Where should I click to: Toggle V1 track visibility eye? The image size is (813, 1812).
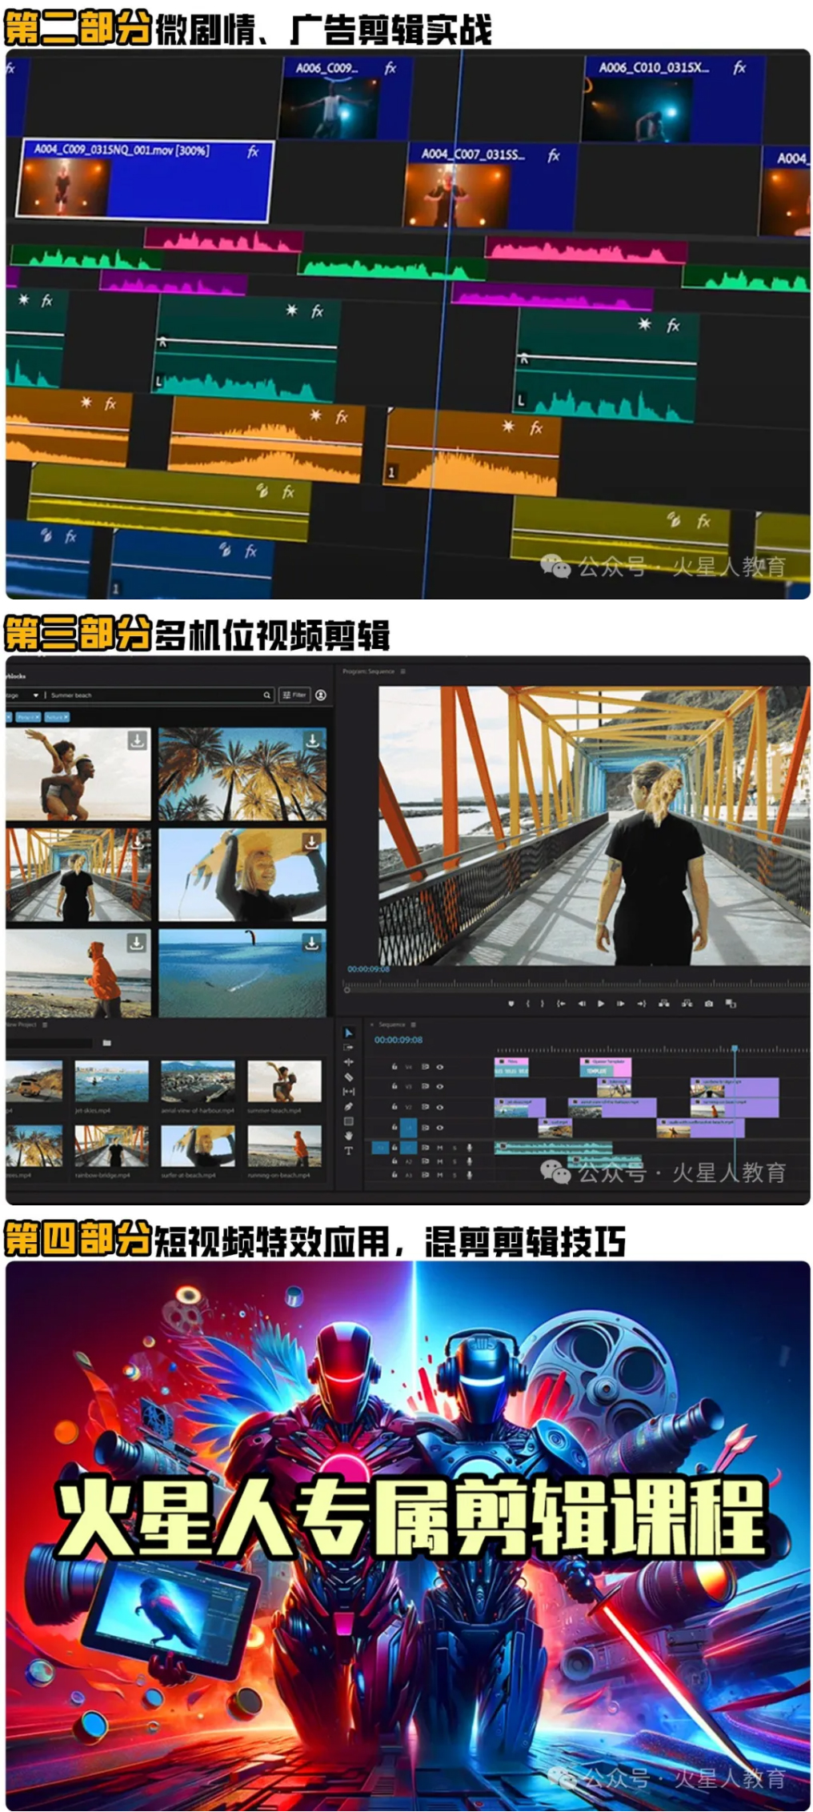(440, 1128)
